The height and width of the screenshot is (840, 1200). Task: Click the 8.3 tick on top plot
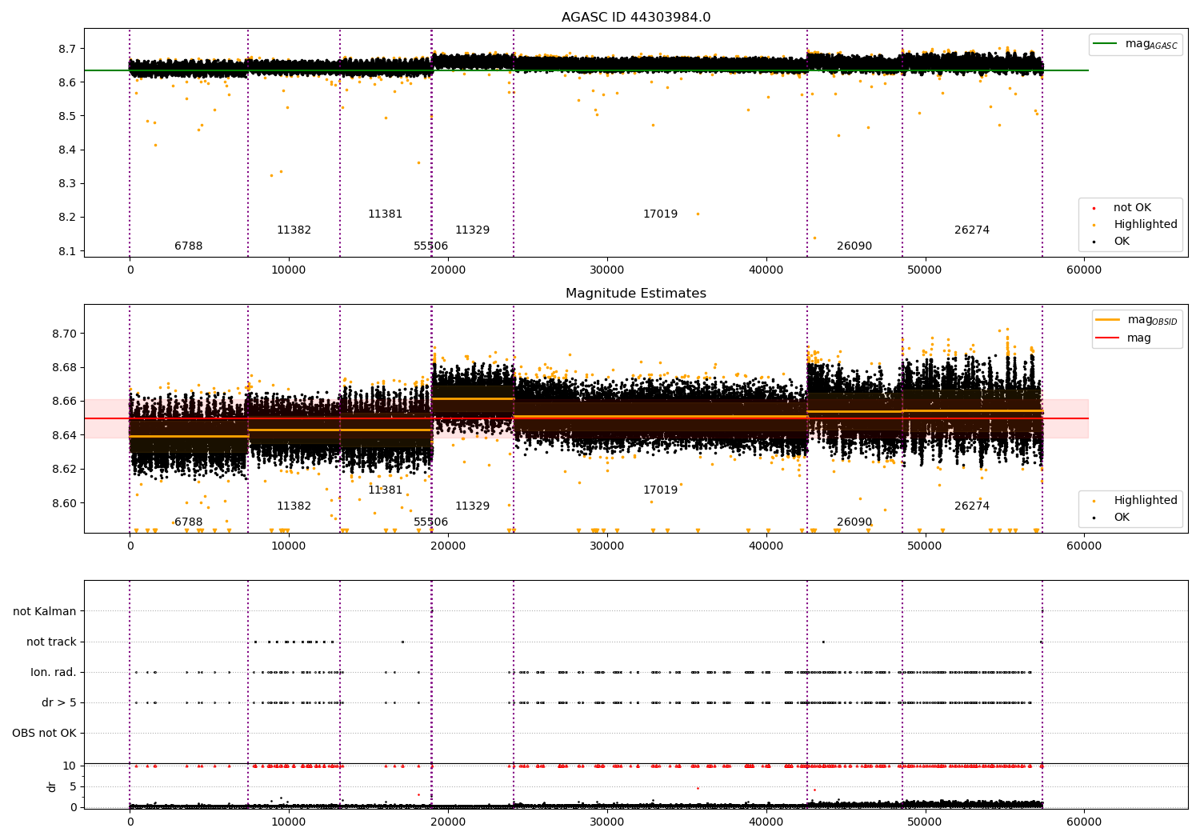67,184
